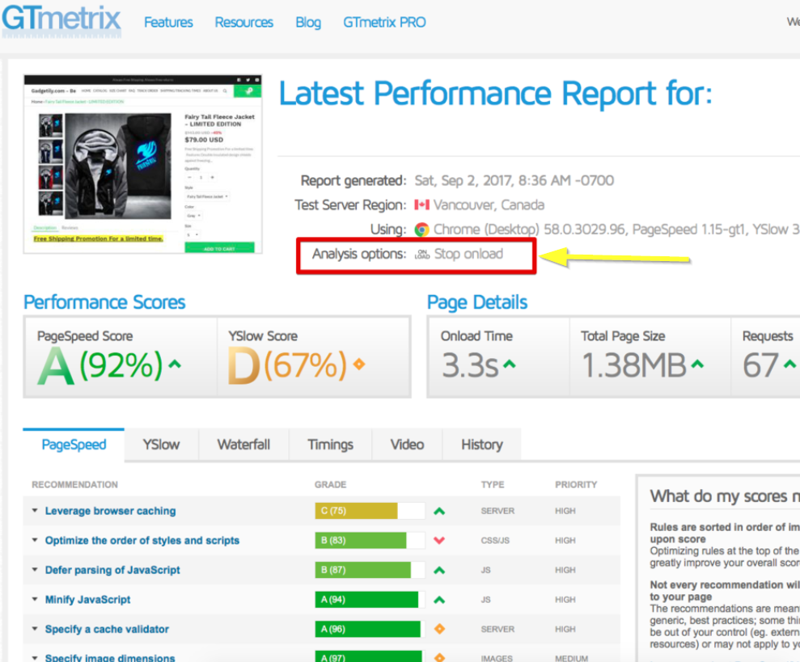Click the C (75) grade bar
This screenshot has width=800, height=662.
(370, 511)
